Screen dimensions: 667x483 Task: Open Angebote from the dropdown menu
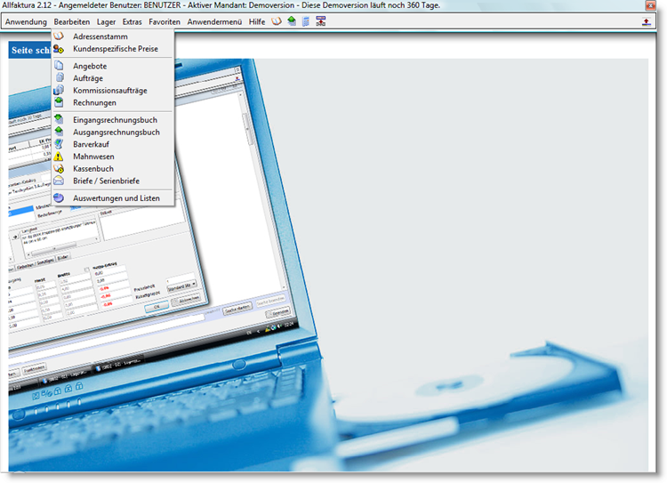point(91,66)
